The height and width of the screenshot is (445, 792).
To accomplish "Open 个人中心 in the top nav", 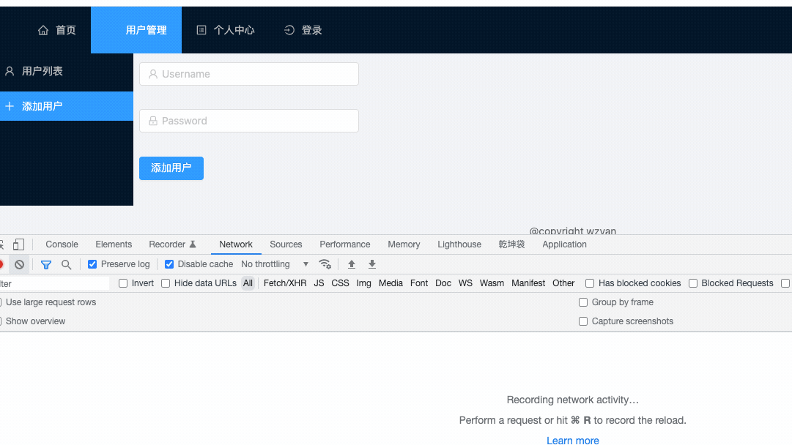I will tap(225, 30).
